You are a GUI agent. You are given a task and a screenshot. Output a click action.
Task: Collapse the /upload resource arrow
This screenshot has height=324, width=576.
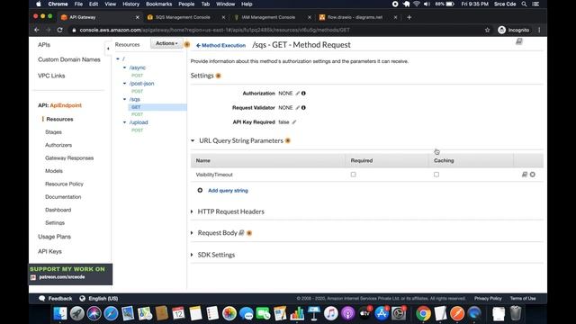tap(124, 122)
